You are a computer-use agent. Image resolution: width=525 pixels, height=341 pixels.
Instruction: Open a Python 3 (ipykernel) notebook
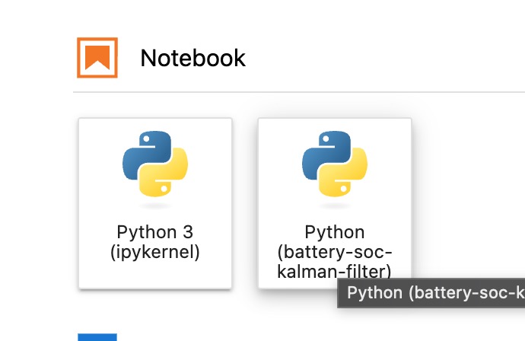(155, 203)
